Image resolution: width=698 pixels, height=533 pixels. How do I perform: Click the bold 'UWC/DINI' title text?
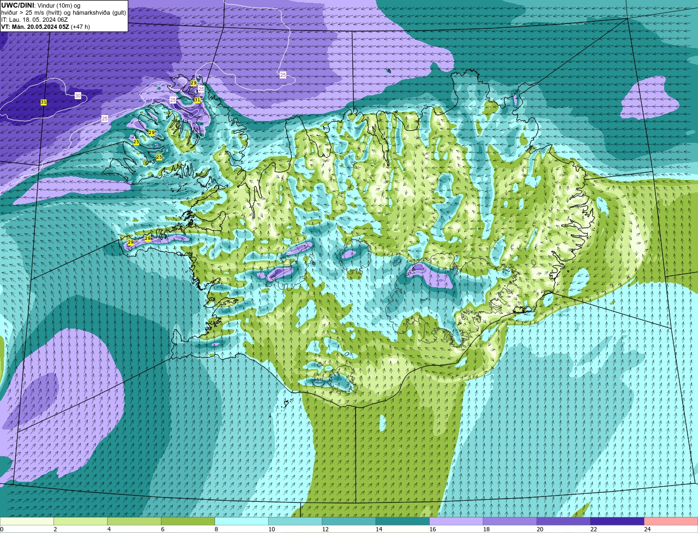(17, 5)
